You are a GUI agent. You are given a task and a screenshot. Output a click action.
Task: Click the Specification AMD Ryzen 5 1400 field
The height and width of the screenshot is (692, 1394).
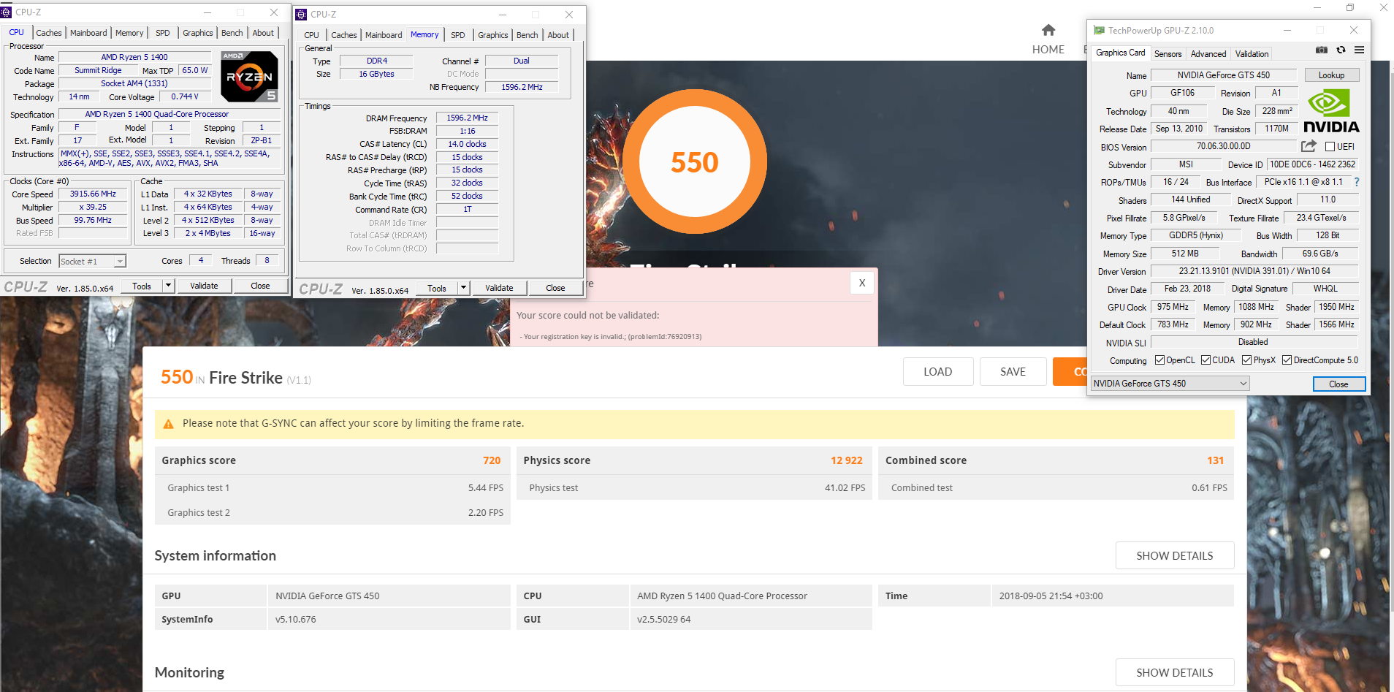169,114
